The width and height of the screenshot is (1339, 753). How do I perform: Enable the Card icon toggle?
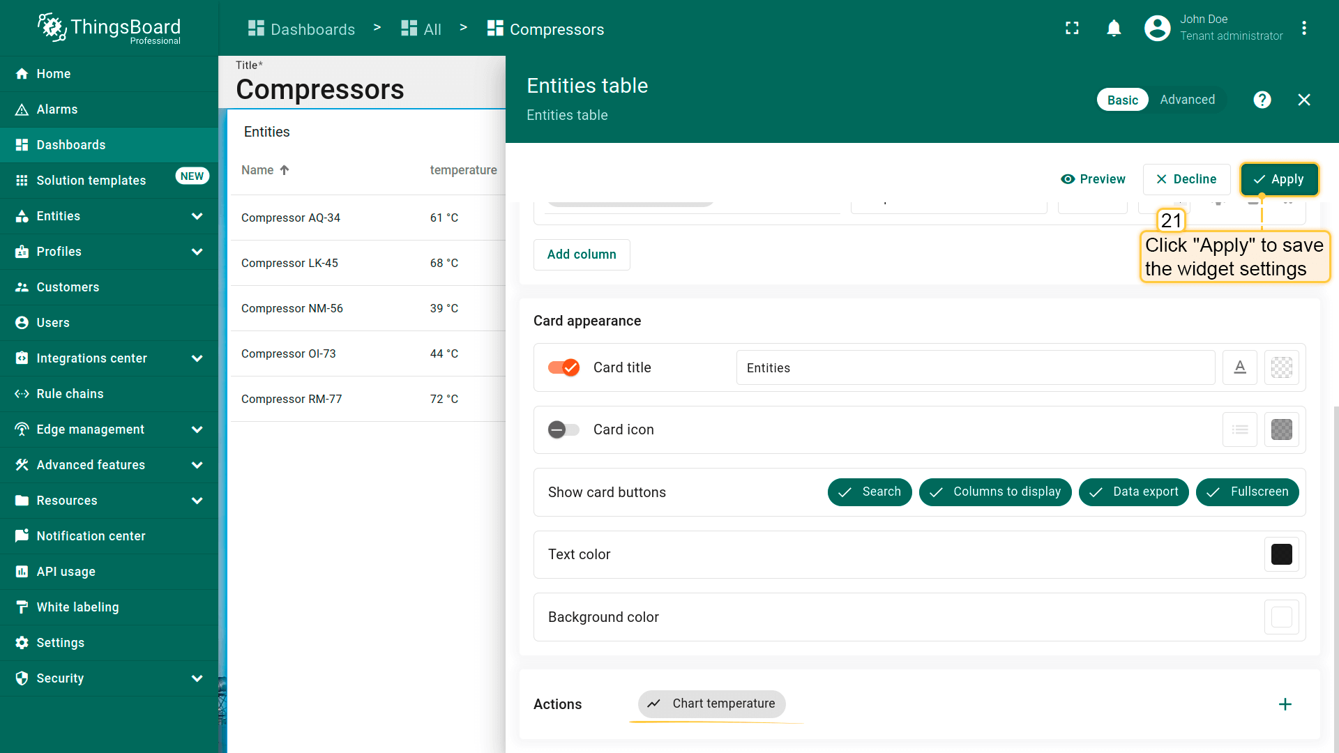click(x=563, y=429)
